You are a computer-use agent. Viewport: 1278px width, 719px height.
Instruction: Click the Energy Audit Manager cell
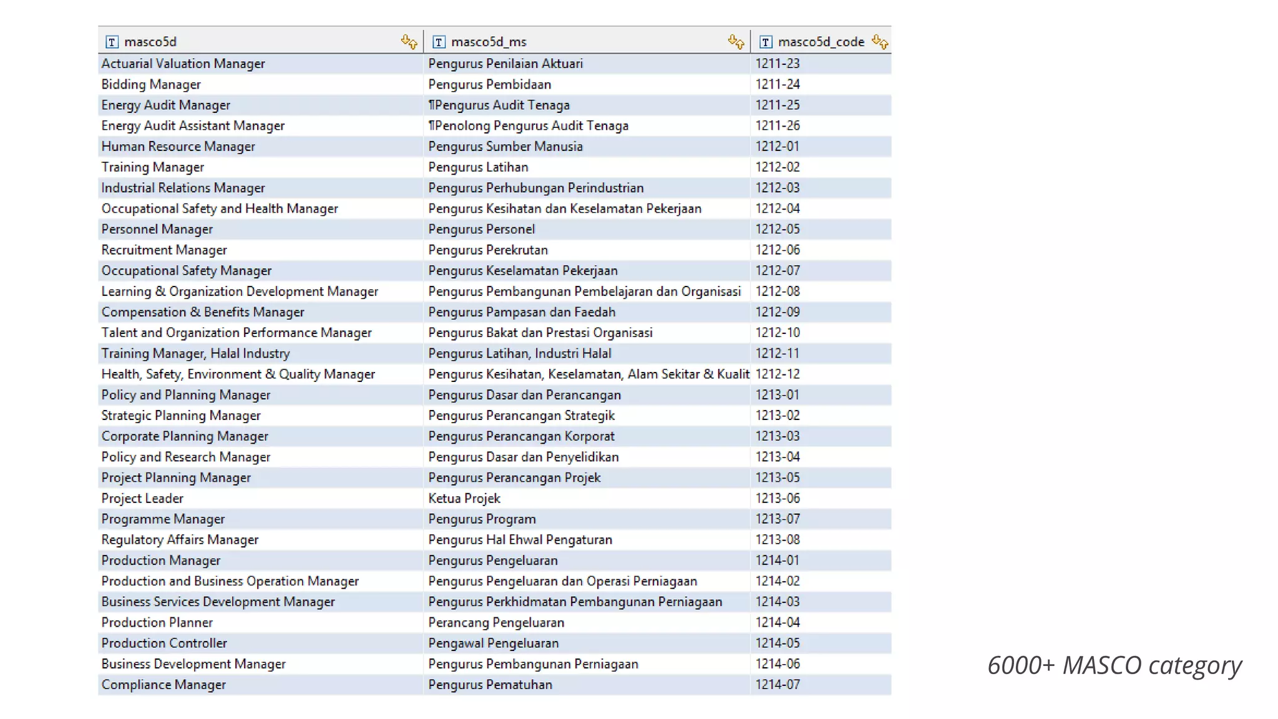tap(166, 105)
